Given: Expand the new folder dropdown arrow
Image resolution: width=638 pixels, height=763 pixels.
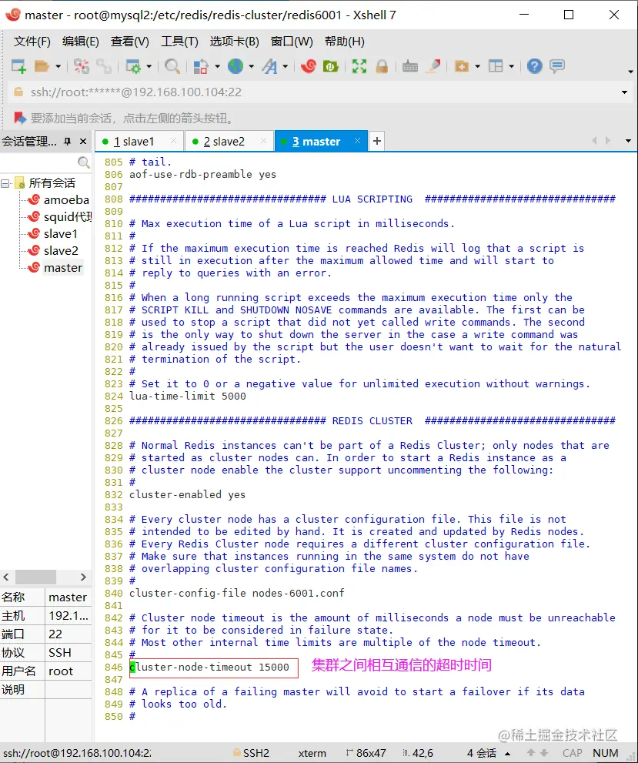Looking at the screenshot, I should (x=477, y=66).
